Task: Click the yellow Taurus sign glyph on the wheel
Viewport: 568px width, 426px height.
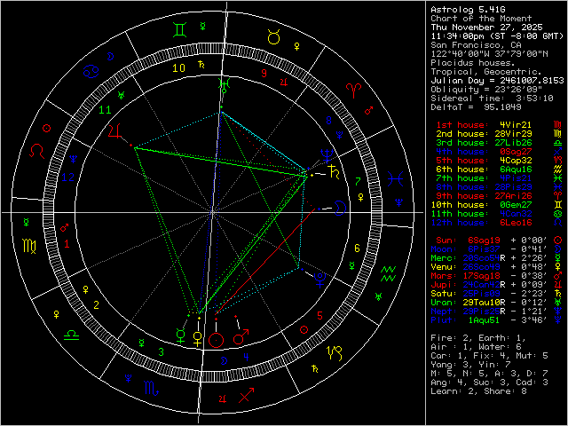Action: [x=273, y=37]
